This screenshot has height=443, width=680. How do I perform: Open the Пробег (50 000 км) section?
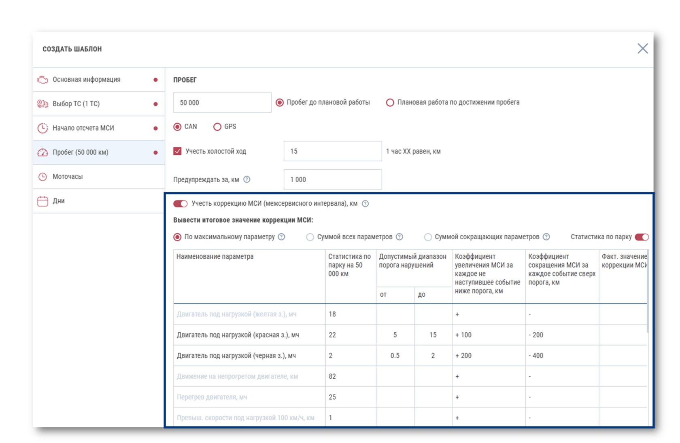click(x=99, y=152)
